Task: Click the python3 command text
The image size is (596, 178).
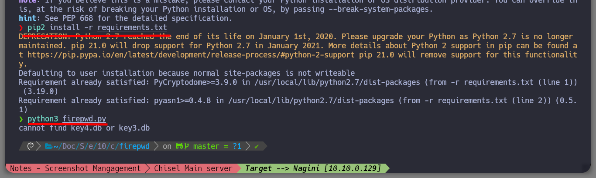Action: (x=43, y=119)
